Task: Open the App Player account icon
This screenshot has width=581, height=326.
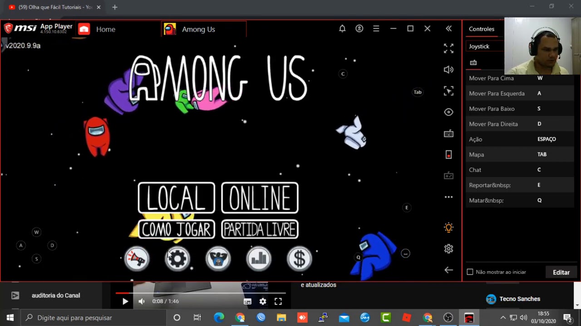Action: (x=359, y=29)
